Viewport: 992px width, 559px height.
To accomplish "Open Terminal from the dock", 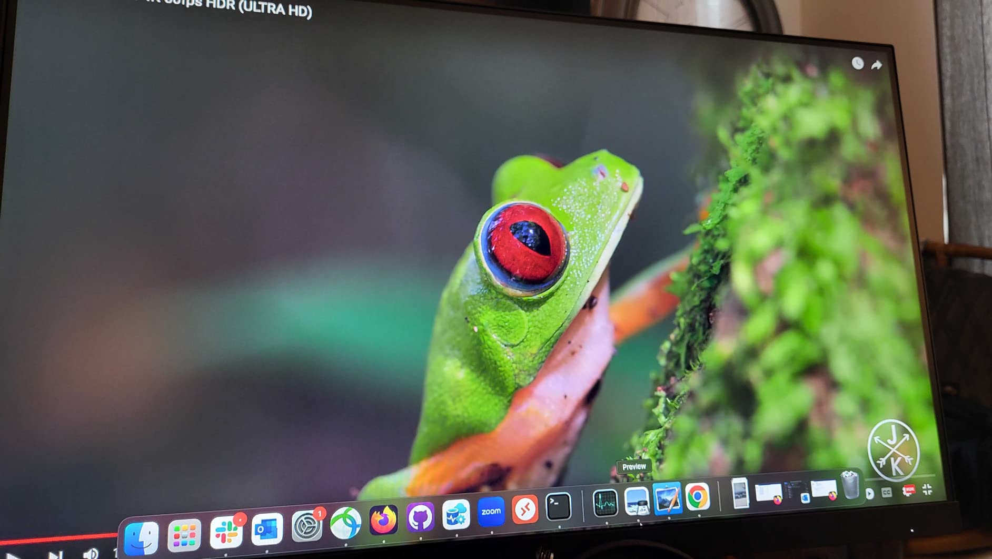I will 558,507.
